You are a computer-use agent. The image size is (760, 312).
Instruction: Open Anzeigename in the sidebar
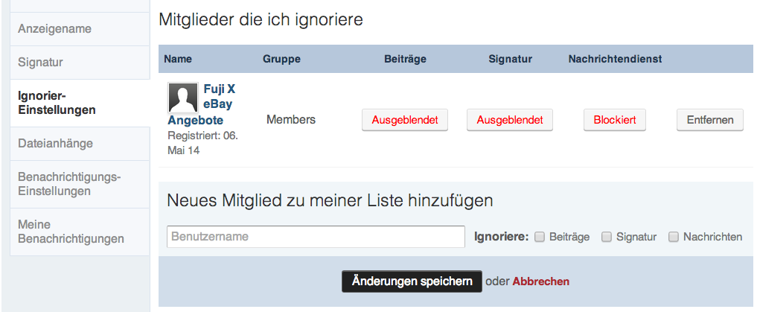click(55, 29)
